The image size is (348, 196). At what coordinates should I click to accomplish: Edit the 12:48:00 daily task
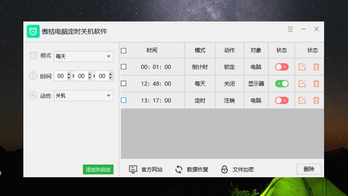302,84
